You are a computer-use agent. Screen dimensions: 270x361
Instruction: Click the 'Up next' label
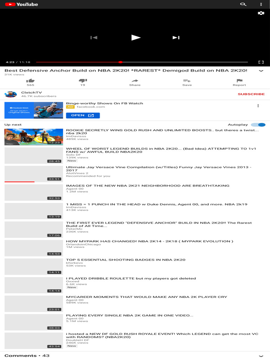pyautogui.click(x=13, y=125)
